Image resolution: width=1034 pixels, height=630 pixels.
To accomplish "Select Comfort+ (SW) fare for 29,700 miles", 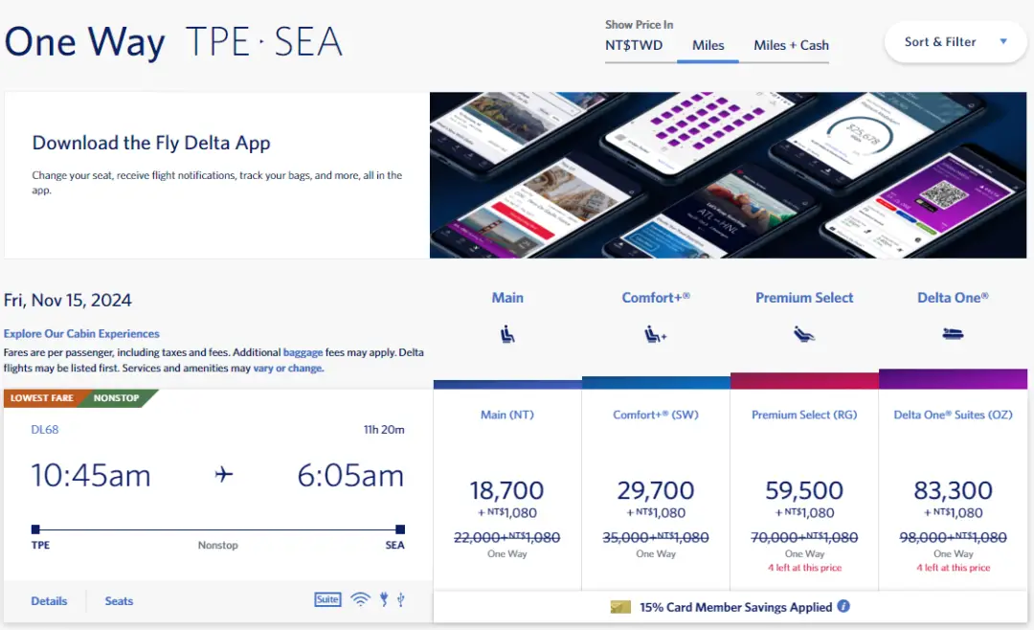I will click(656, 490).
